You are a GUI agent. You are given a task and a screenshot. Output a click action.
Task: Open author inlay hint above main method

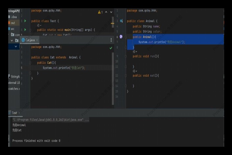39,25
